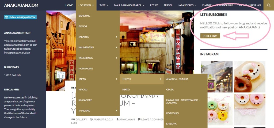Expand the Type menu dropdown
Screen dimensions: 274x128
pyautogui.click(x=104, y=5)
